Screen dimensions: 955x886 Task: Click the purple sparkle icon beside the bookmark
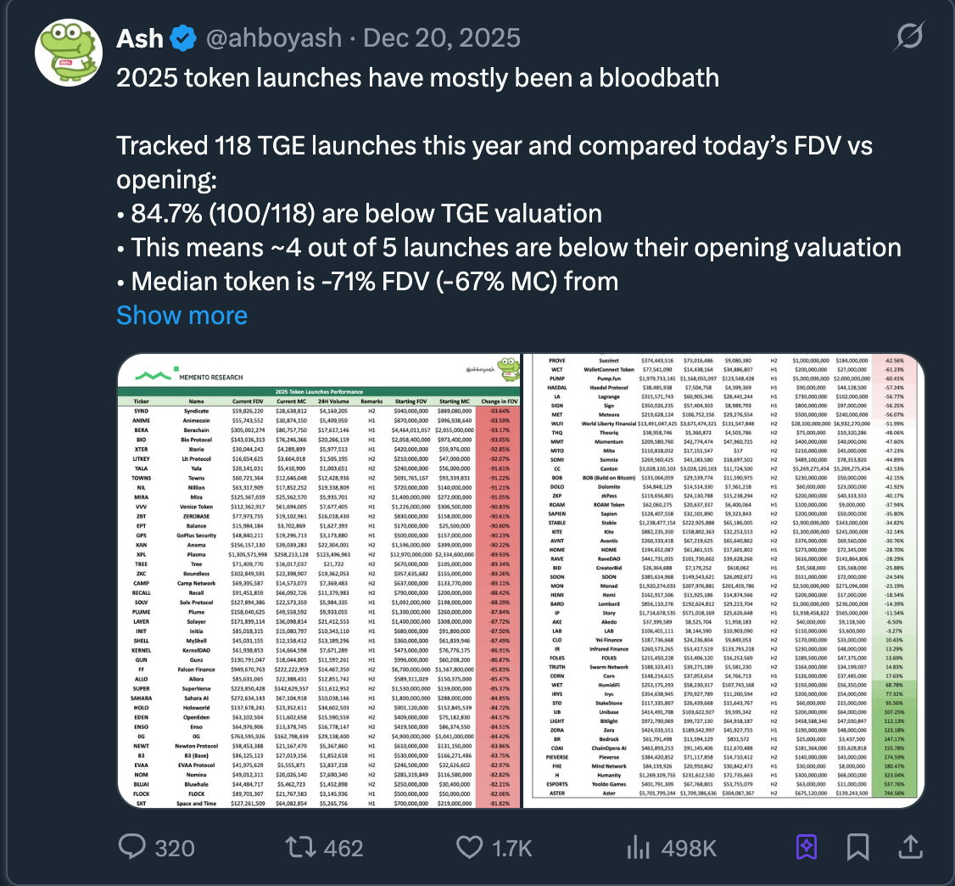pos(806,847)
